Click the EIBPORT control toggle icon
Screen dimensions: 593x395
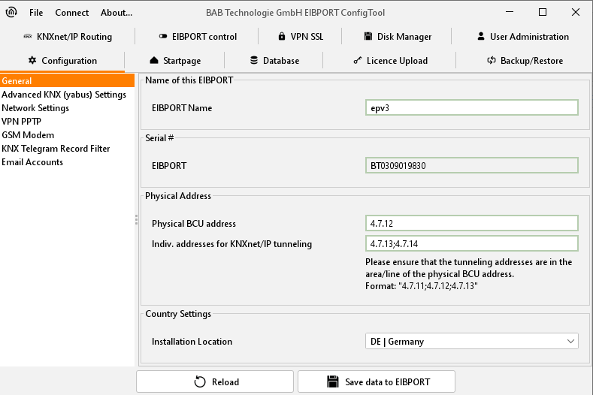[163, 37]
